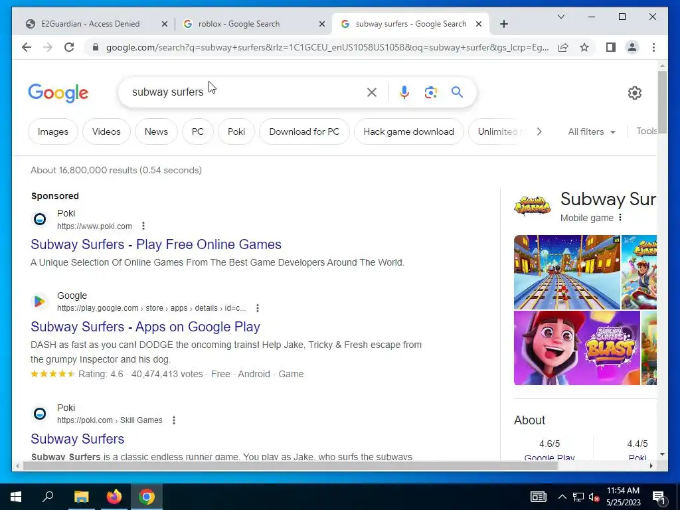Viewport: 680px width, 510px height.
Task: Open Windows taskbar search
Action: tap(48, 497)
